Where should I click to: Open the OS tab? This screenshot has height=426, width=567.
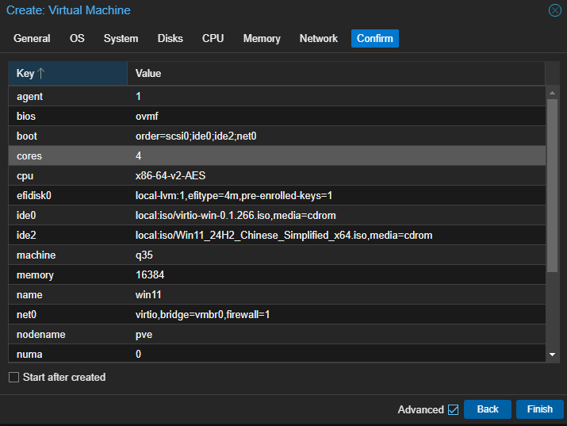[77, 38]
